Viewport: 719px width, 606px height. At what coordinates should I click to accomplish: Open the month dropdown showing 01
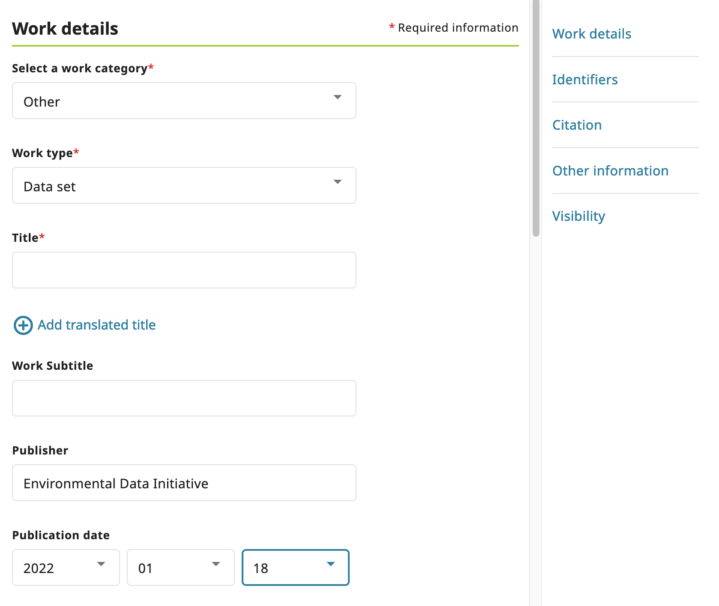(x=181, y=567)
